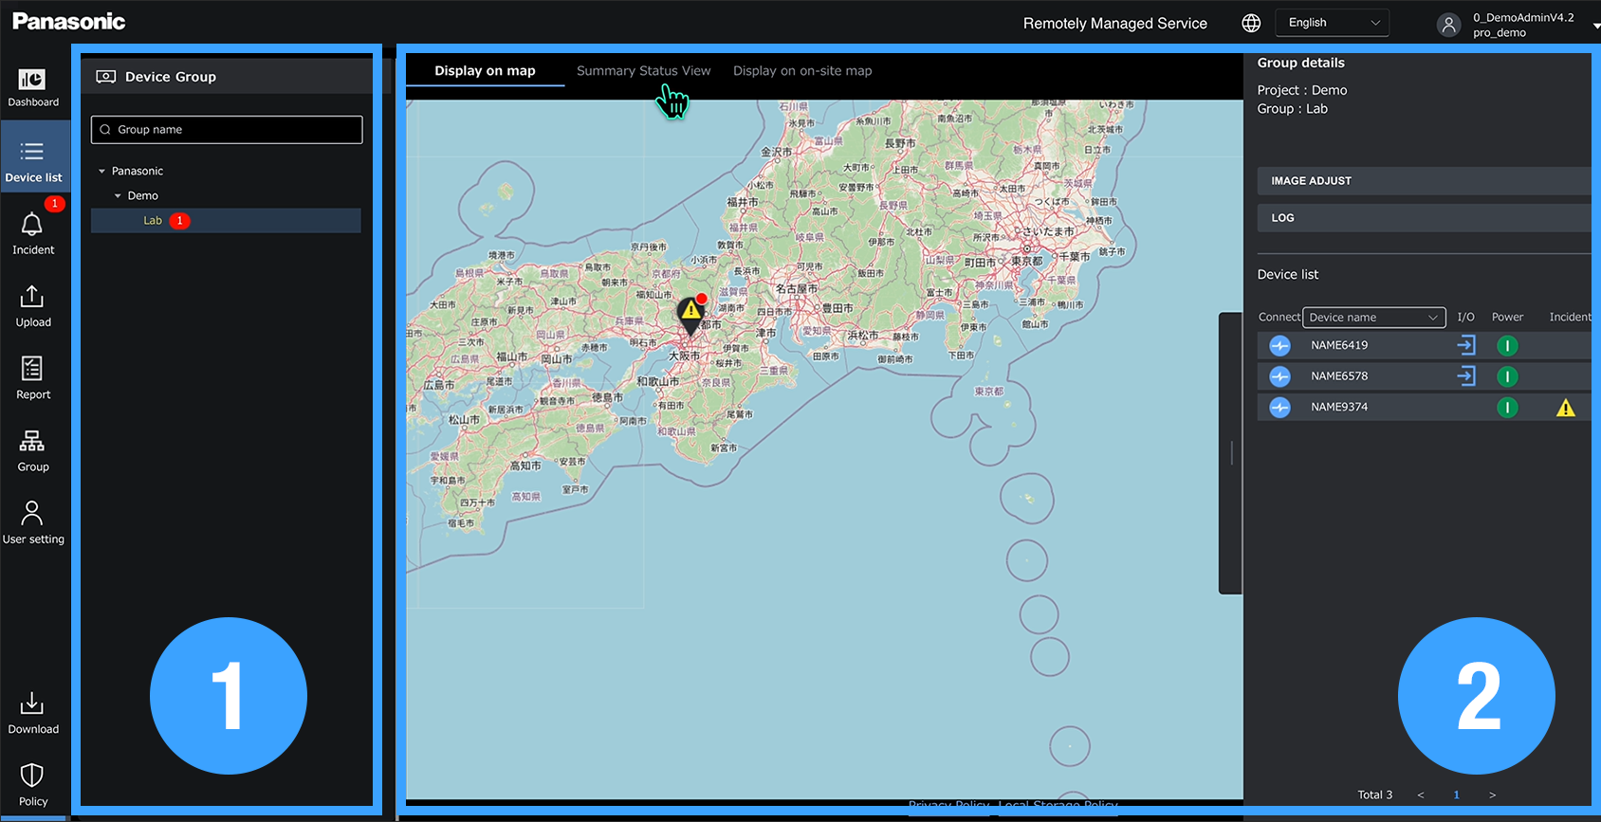Click the LOG button
The image size is (1601, 822).
1423,218
